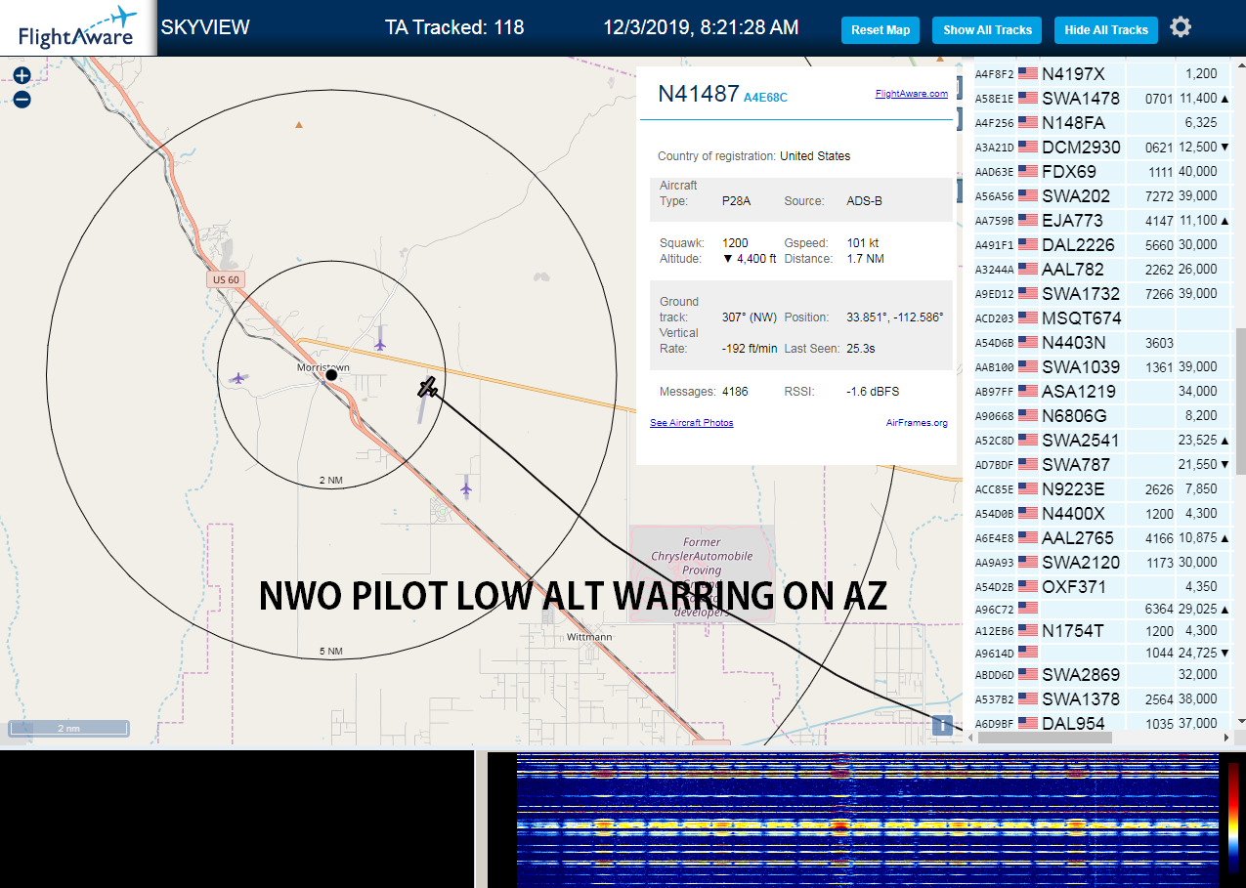1246x888 pixels.
Task: Select the AAL2765 row
Action: pos(1101,537)
